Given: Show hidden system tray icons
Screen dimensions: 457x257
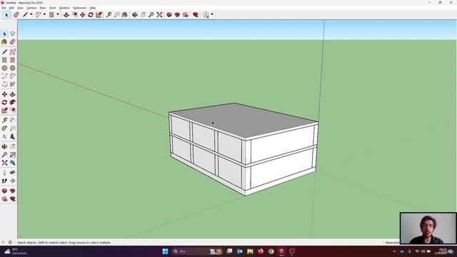Looking at the screenshot, I should pos(394,251).
